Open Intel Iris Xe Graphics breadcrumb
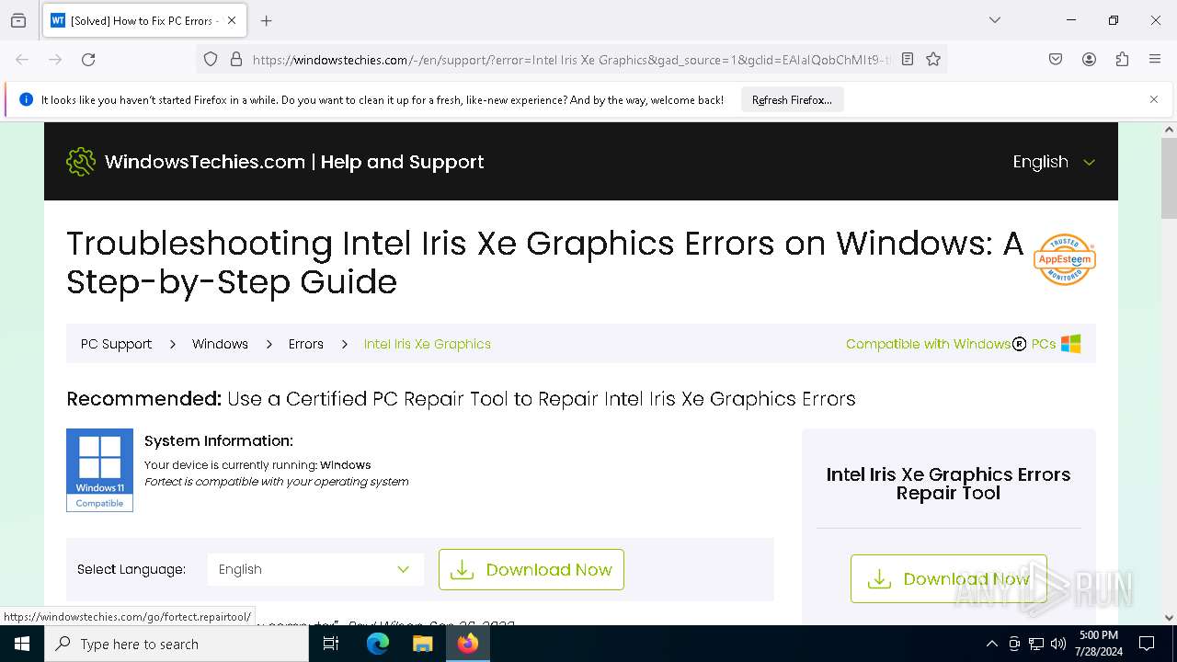Screen dimensions: 1177x662 tap(428, 344)
